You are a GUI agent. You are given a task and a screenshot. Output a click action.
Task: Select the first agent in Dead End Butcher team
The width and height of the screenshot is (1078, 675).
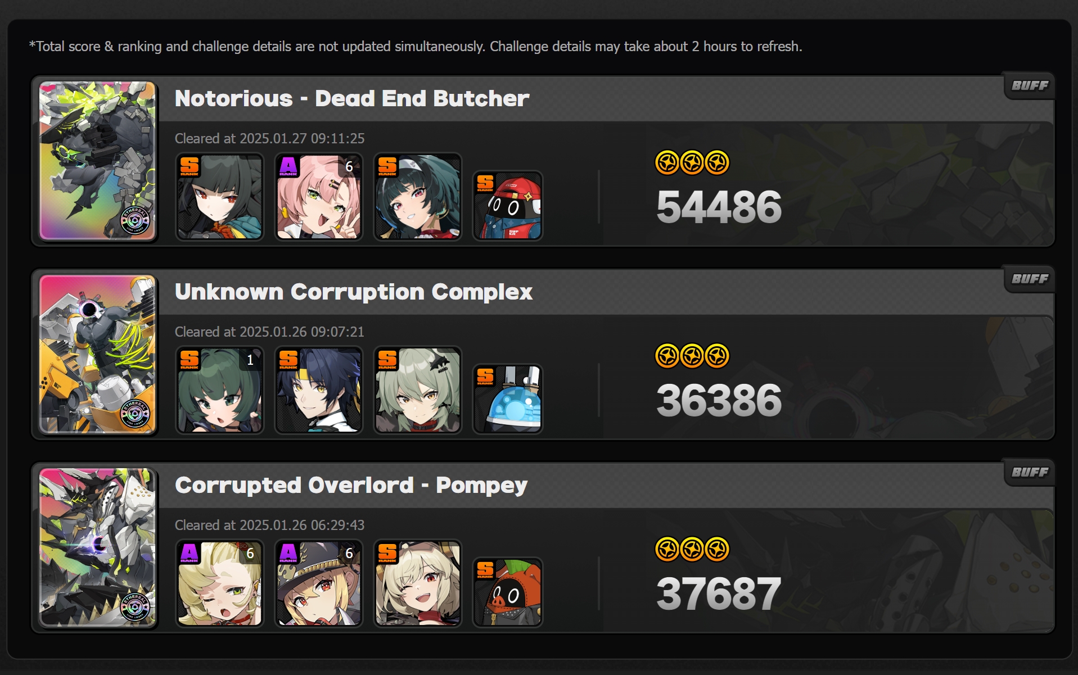220,197
